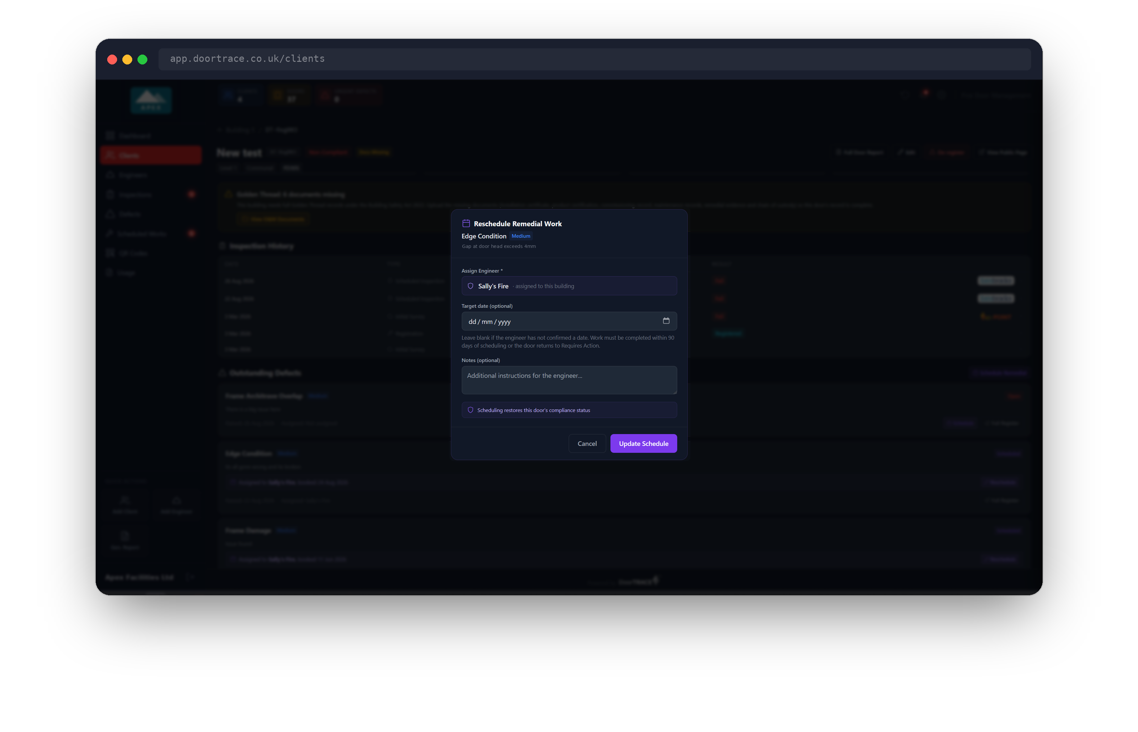Click the browser address bar showing app.doortrace.co.uk/clients
This screenshot has height=732, width=1138.
click(x=594, y=59)
